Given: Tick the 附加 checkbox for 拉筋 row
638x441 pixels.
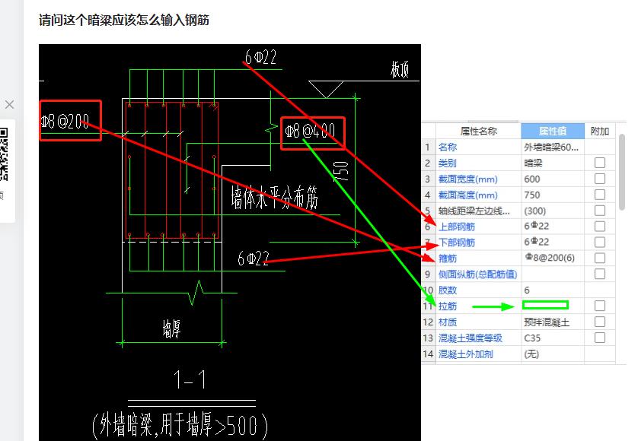Looking at the screenshot, I should coord(599,306).
